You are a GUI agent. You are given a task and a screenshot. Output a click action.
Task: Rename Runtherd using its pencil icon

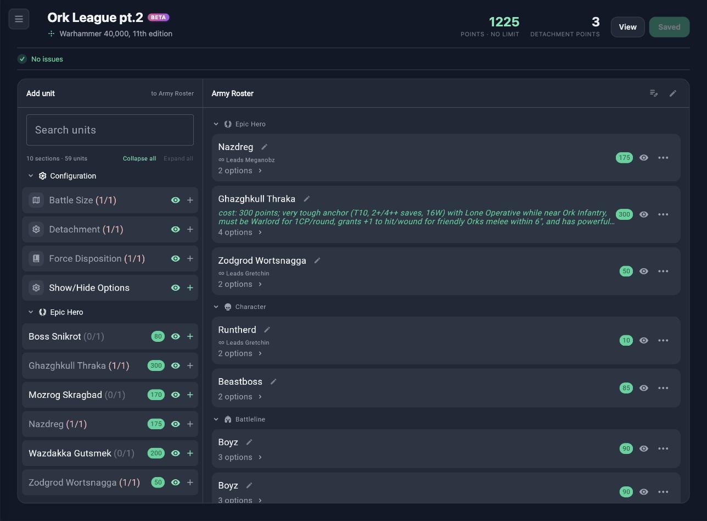(267, 330)
